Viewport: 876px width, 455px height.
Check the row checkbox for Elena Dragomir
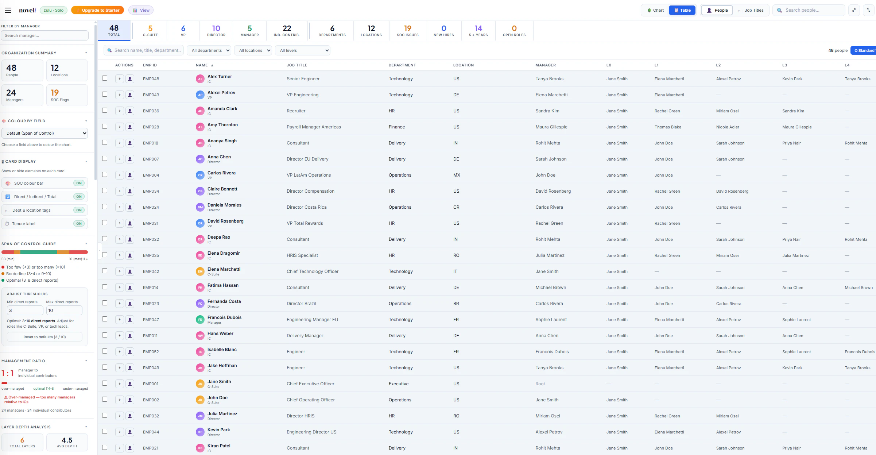(x=105, y=255)
